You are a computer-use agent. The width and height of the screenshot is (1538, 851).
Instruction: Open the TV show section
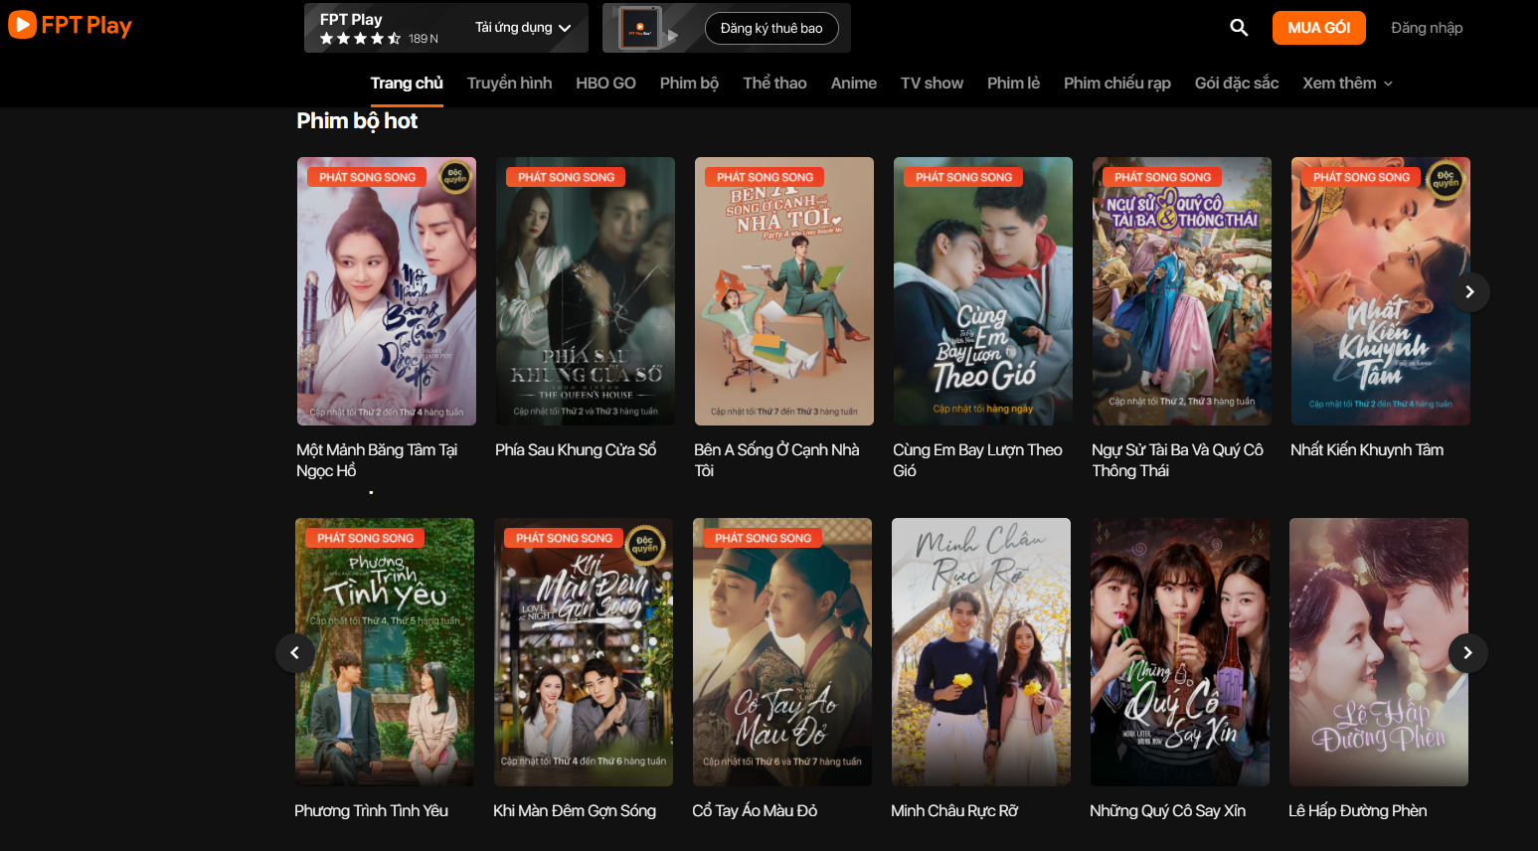932,83
